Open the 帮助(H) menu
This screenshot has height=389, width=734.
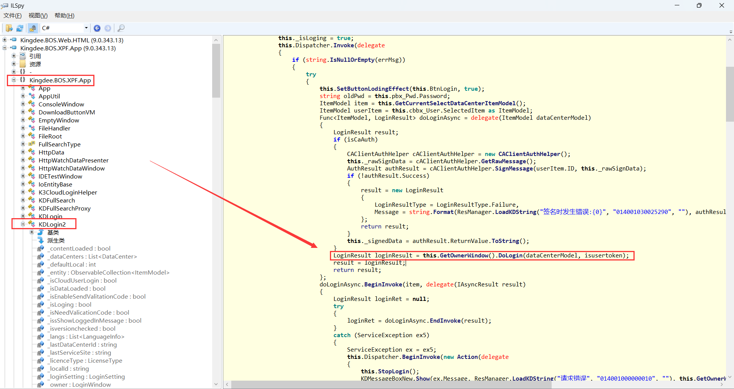pos(65,16)
